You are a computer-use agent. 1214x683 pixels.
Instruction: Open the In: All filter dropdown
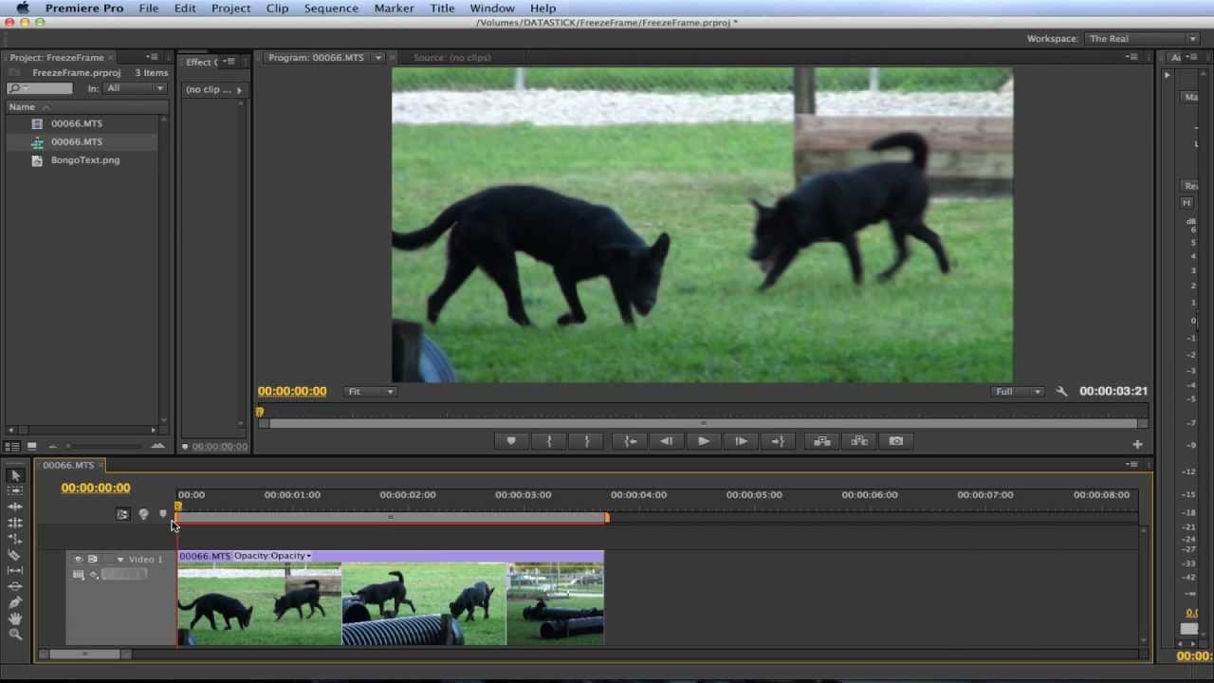(136, 88)
